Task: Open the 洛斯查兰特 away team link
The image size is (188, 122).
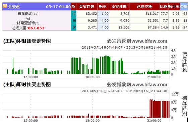Action: (26, 23)
